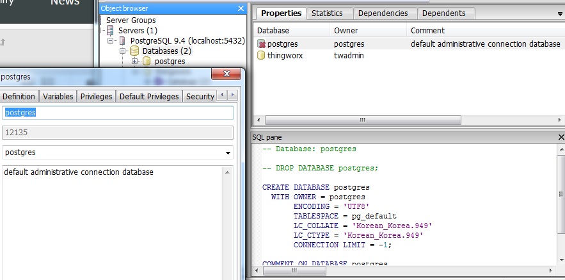Open the Dependencies tab
Screen dimensions: 565x280
[x=383, y=13]
